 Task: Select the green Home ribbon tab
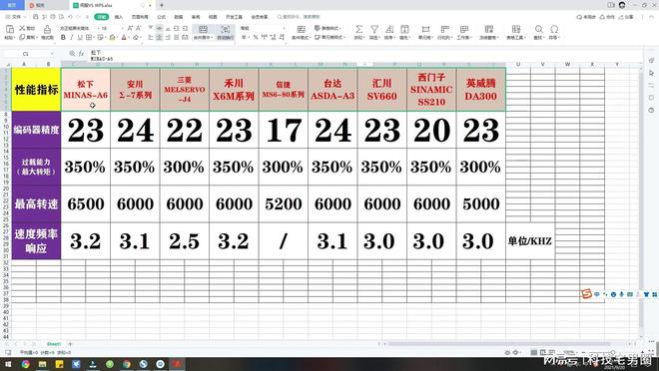pyautogui.click(x=101, y=17)
